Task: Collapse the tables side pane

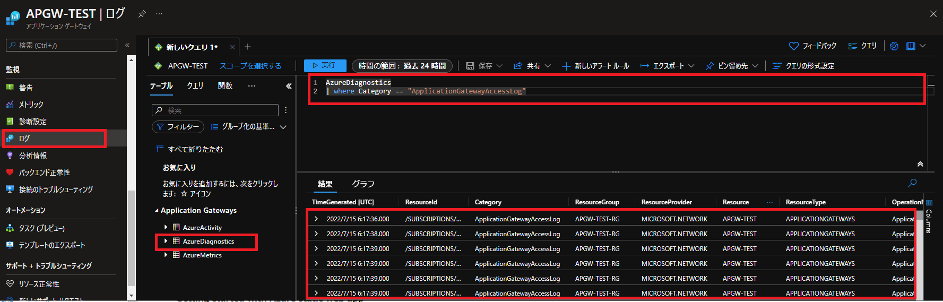Action: [289, 86]
